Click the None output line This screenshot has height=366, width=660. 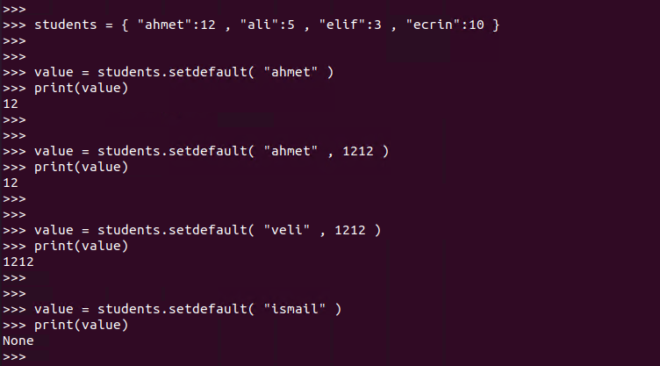(x=18, y=341)
